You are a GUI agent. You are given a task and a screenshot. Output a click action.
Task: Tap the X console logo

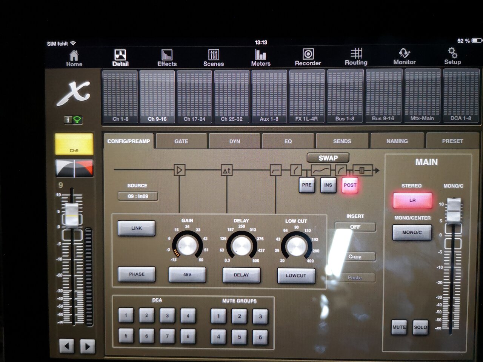(74, 93)
